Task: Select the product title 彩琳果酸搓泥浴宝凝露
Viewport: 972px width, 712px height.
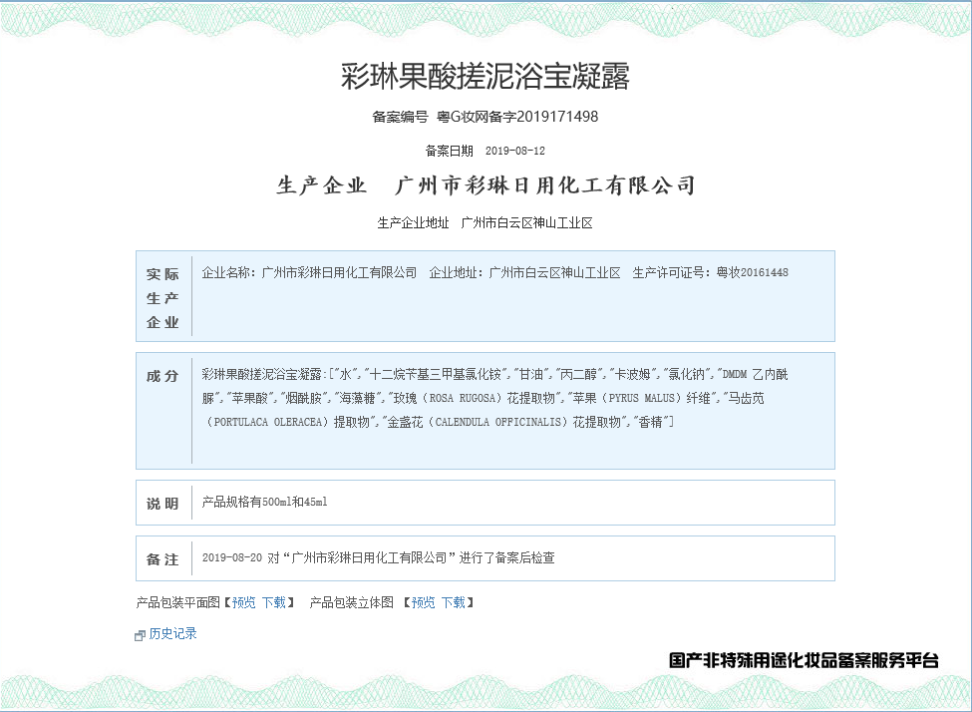Action: (x=486, y=76)
